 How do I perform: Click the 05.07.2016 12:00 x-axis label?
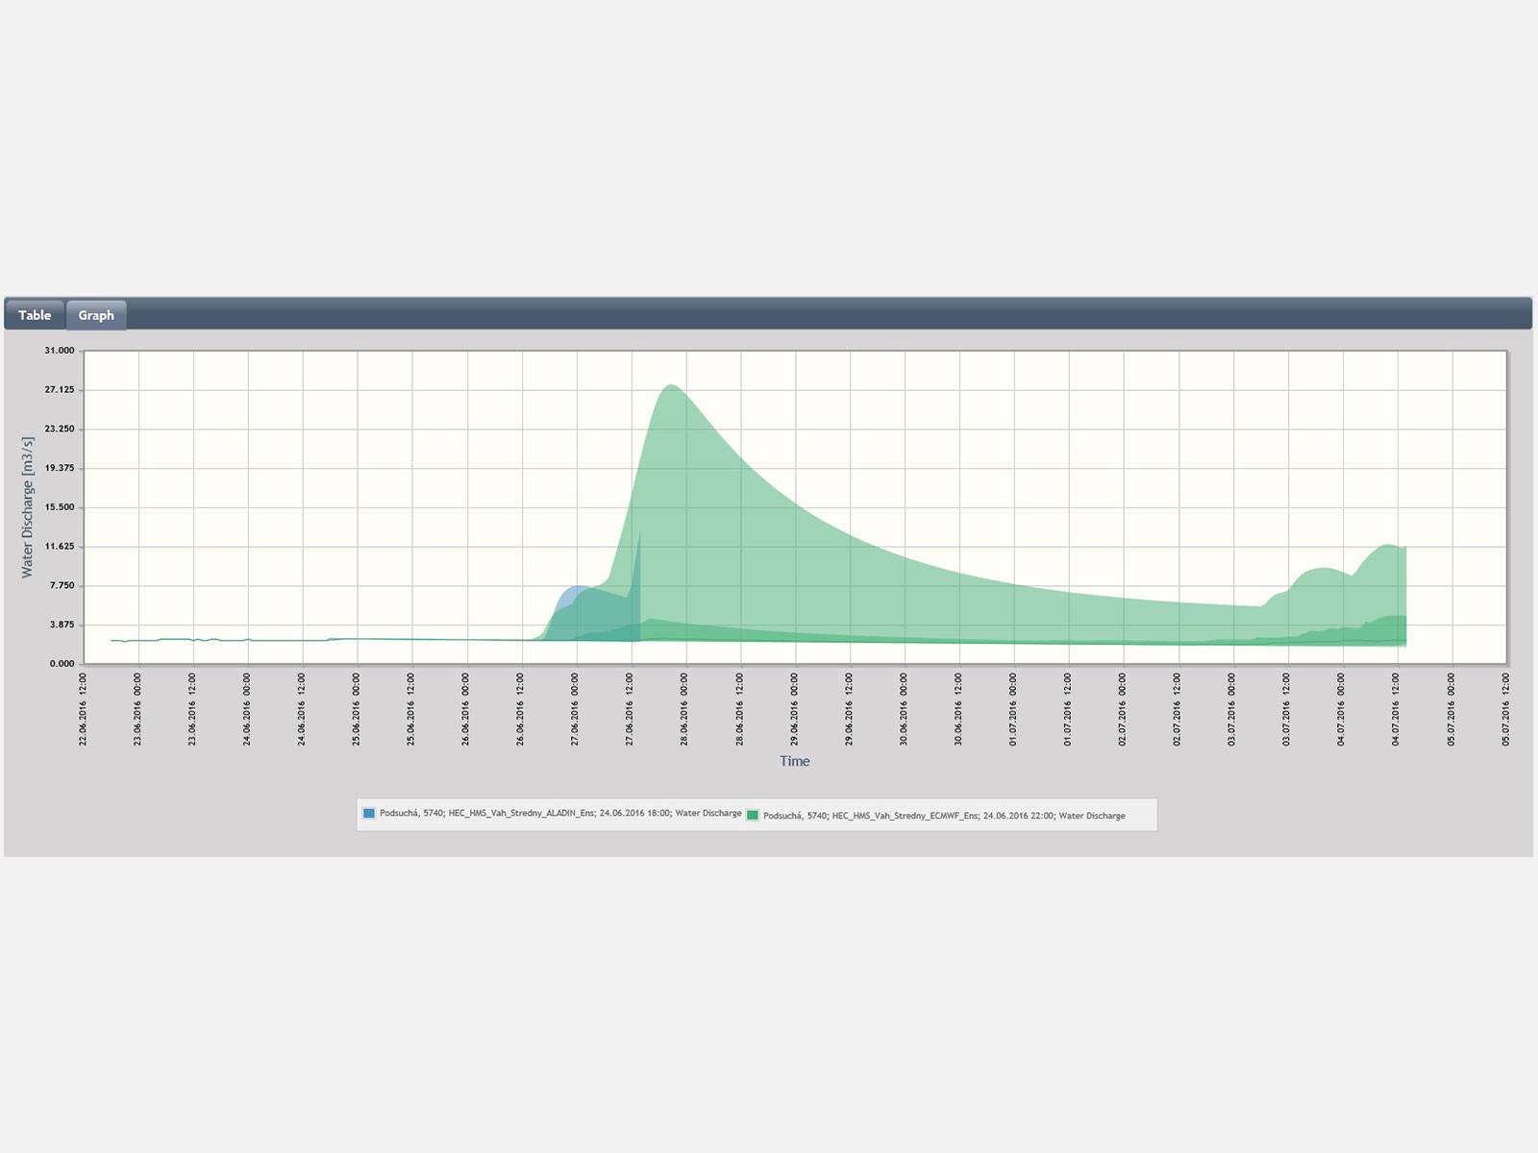[x=1507, y=709]
